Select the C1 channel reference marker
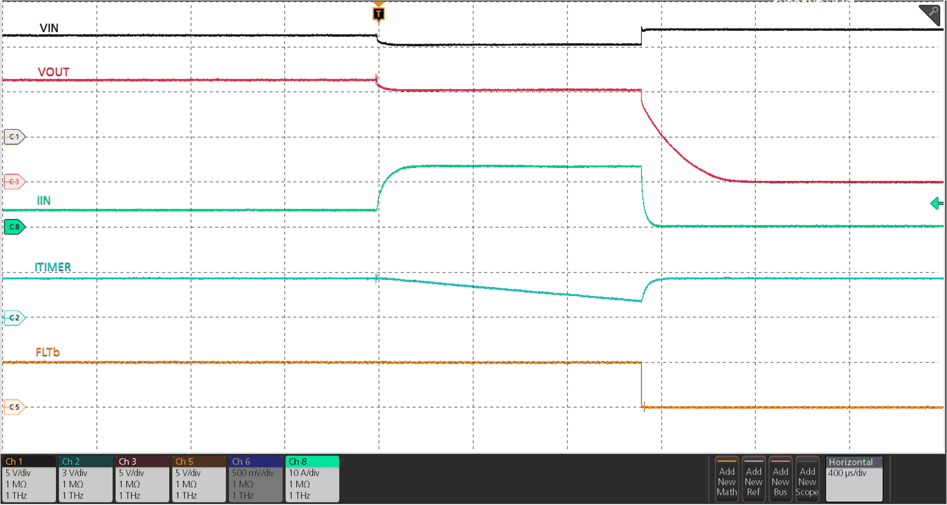This screenshot has width=947, height=505. [14, 136]
